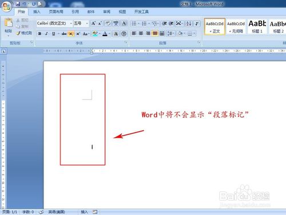Open the Office button menu
Viewport: 286px width, 215px height.
7,7
